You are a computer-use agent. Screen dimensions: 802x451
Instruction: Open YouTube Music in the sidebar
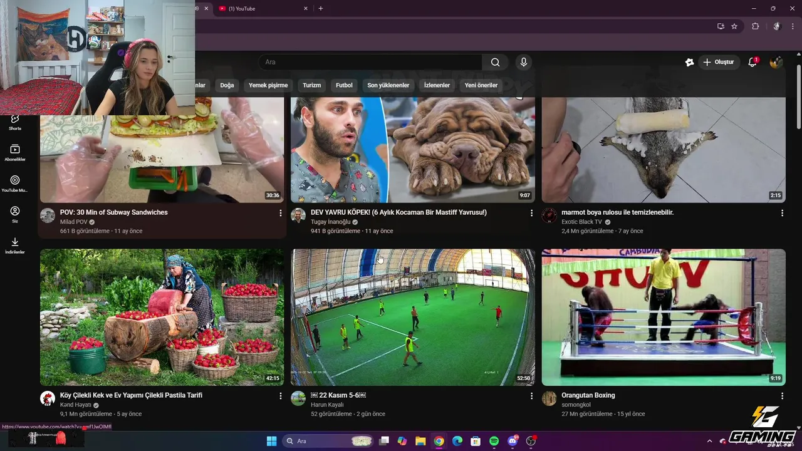click(x=15, y=184)
